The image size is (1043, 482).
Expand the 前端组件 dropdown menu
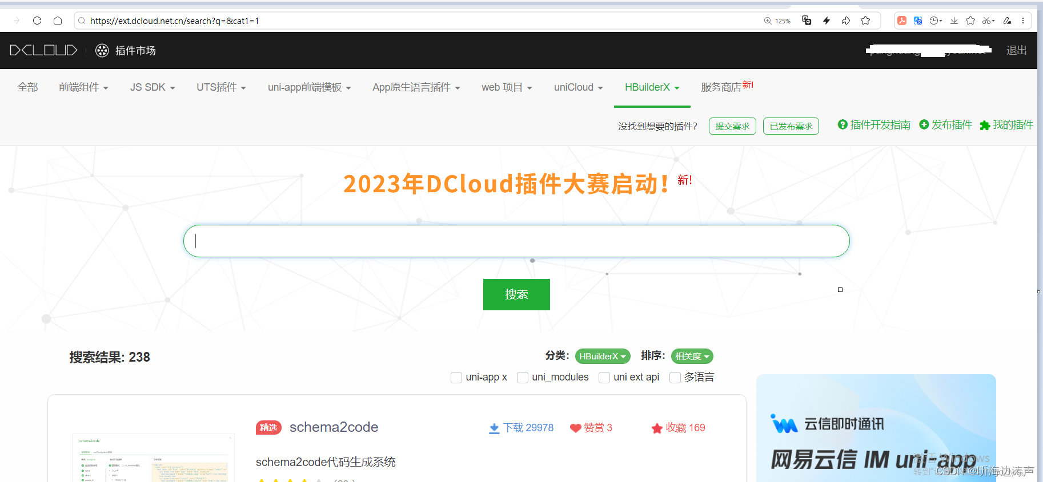(83, 87)
